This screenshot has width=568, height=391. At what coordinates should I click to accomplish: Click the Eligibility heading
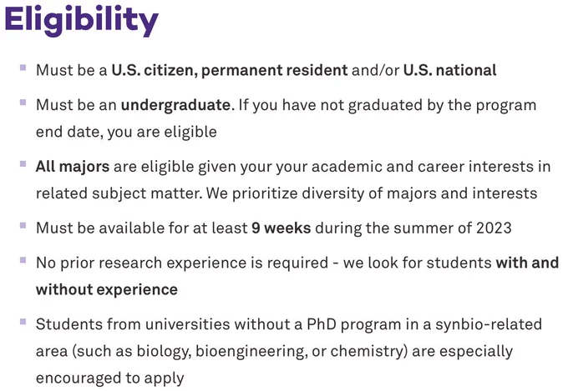point(82,20)
